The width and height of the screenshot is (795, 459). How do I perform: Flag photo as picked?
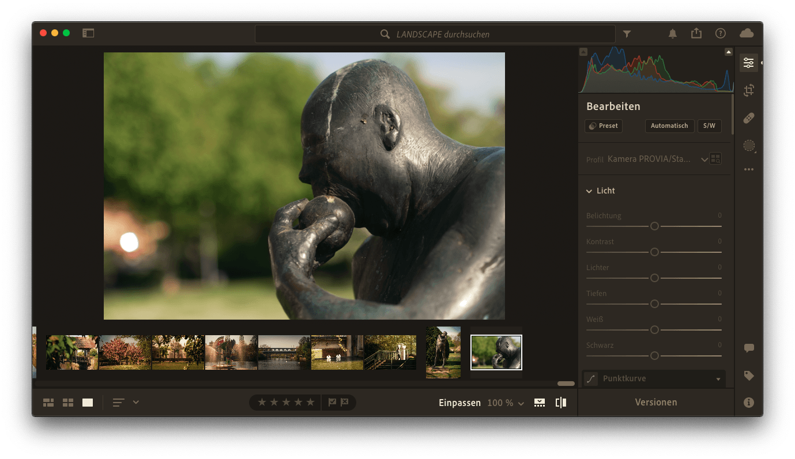[x=332, y=403]
